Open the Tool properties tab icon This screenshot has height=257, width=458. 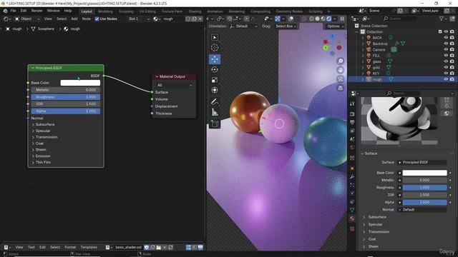(352, 104)
